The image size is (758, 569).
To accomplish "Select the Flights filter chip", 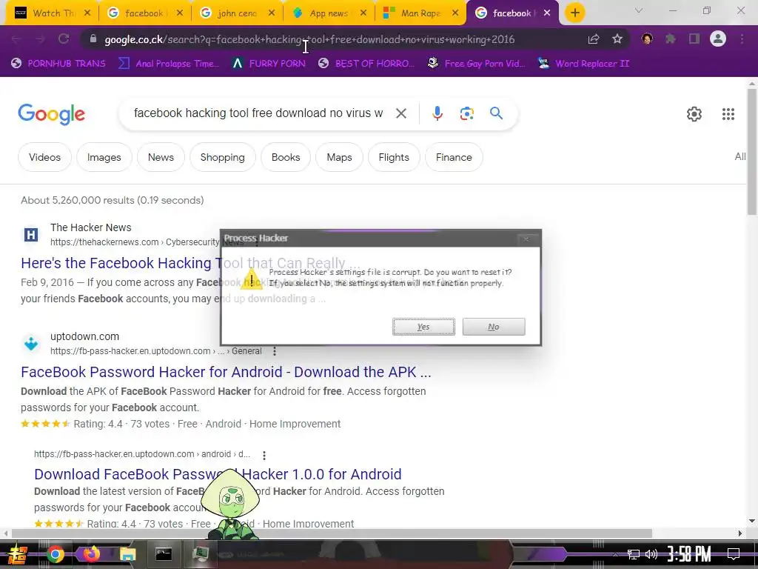I will (x=394, y=157).
